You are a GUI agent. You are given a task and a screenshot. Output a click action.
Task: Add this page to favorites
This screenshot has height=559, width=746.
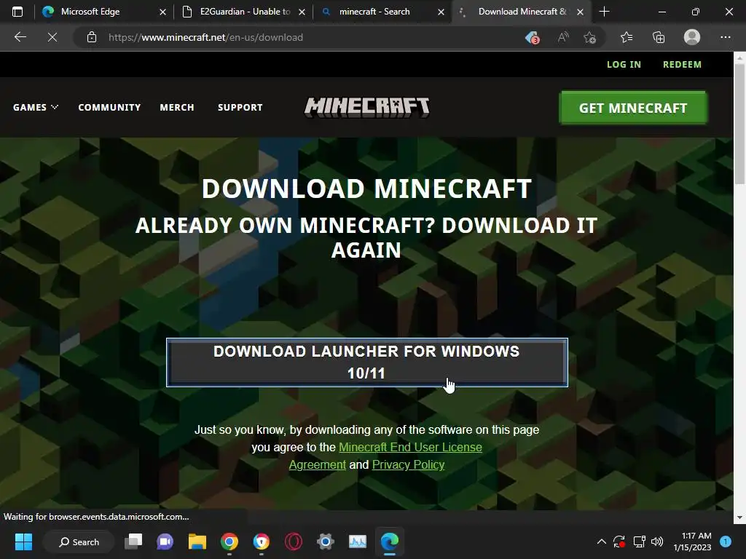point(589,37)
